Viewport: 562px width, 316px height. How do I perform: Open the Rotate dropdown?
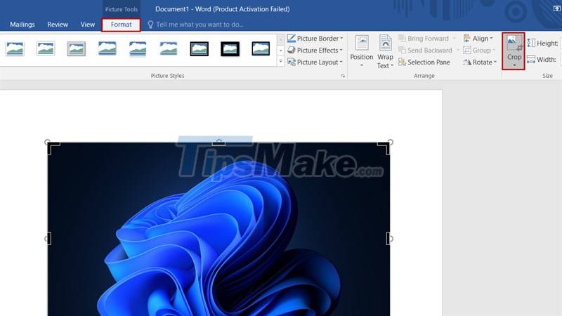(480, 62)
